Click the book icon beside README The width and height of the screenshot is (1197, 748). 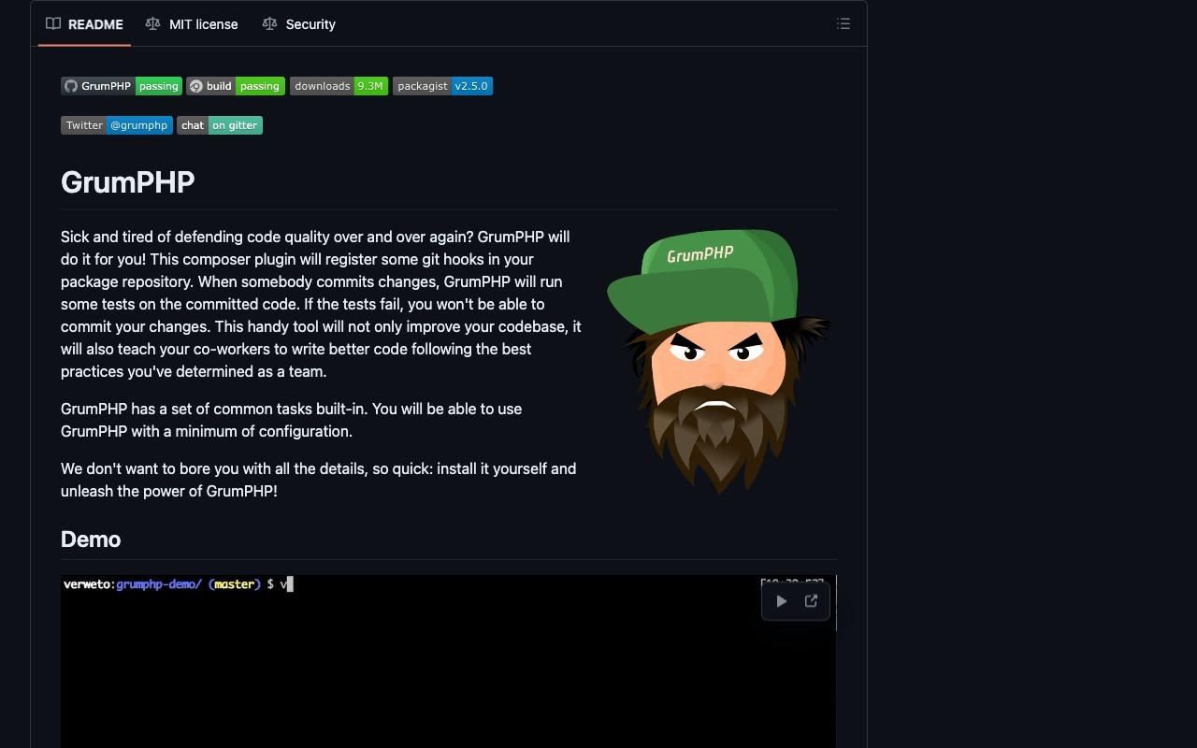(53, 24)
